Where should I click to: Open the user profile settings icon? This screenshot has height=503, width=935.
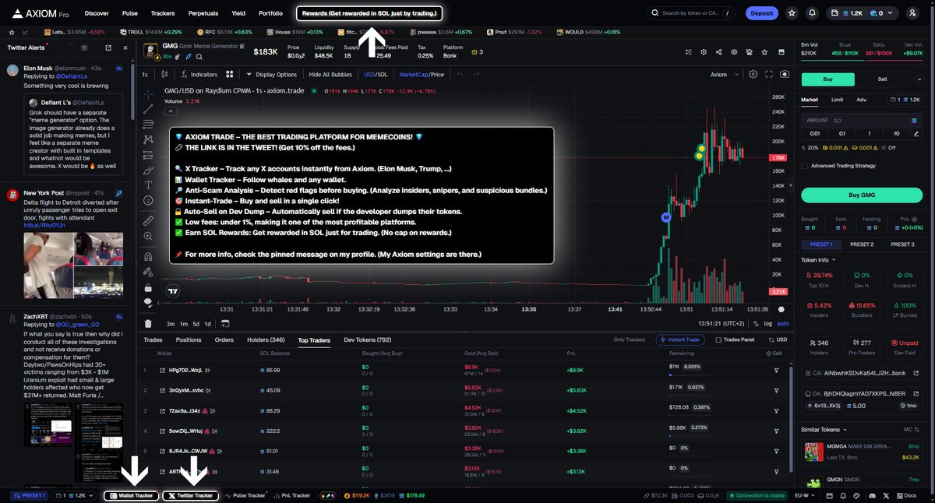coord(912,13)
